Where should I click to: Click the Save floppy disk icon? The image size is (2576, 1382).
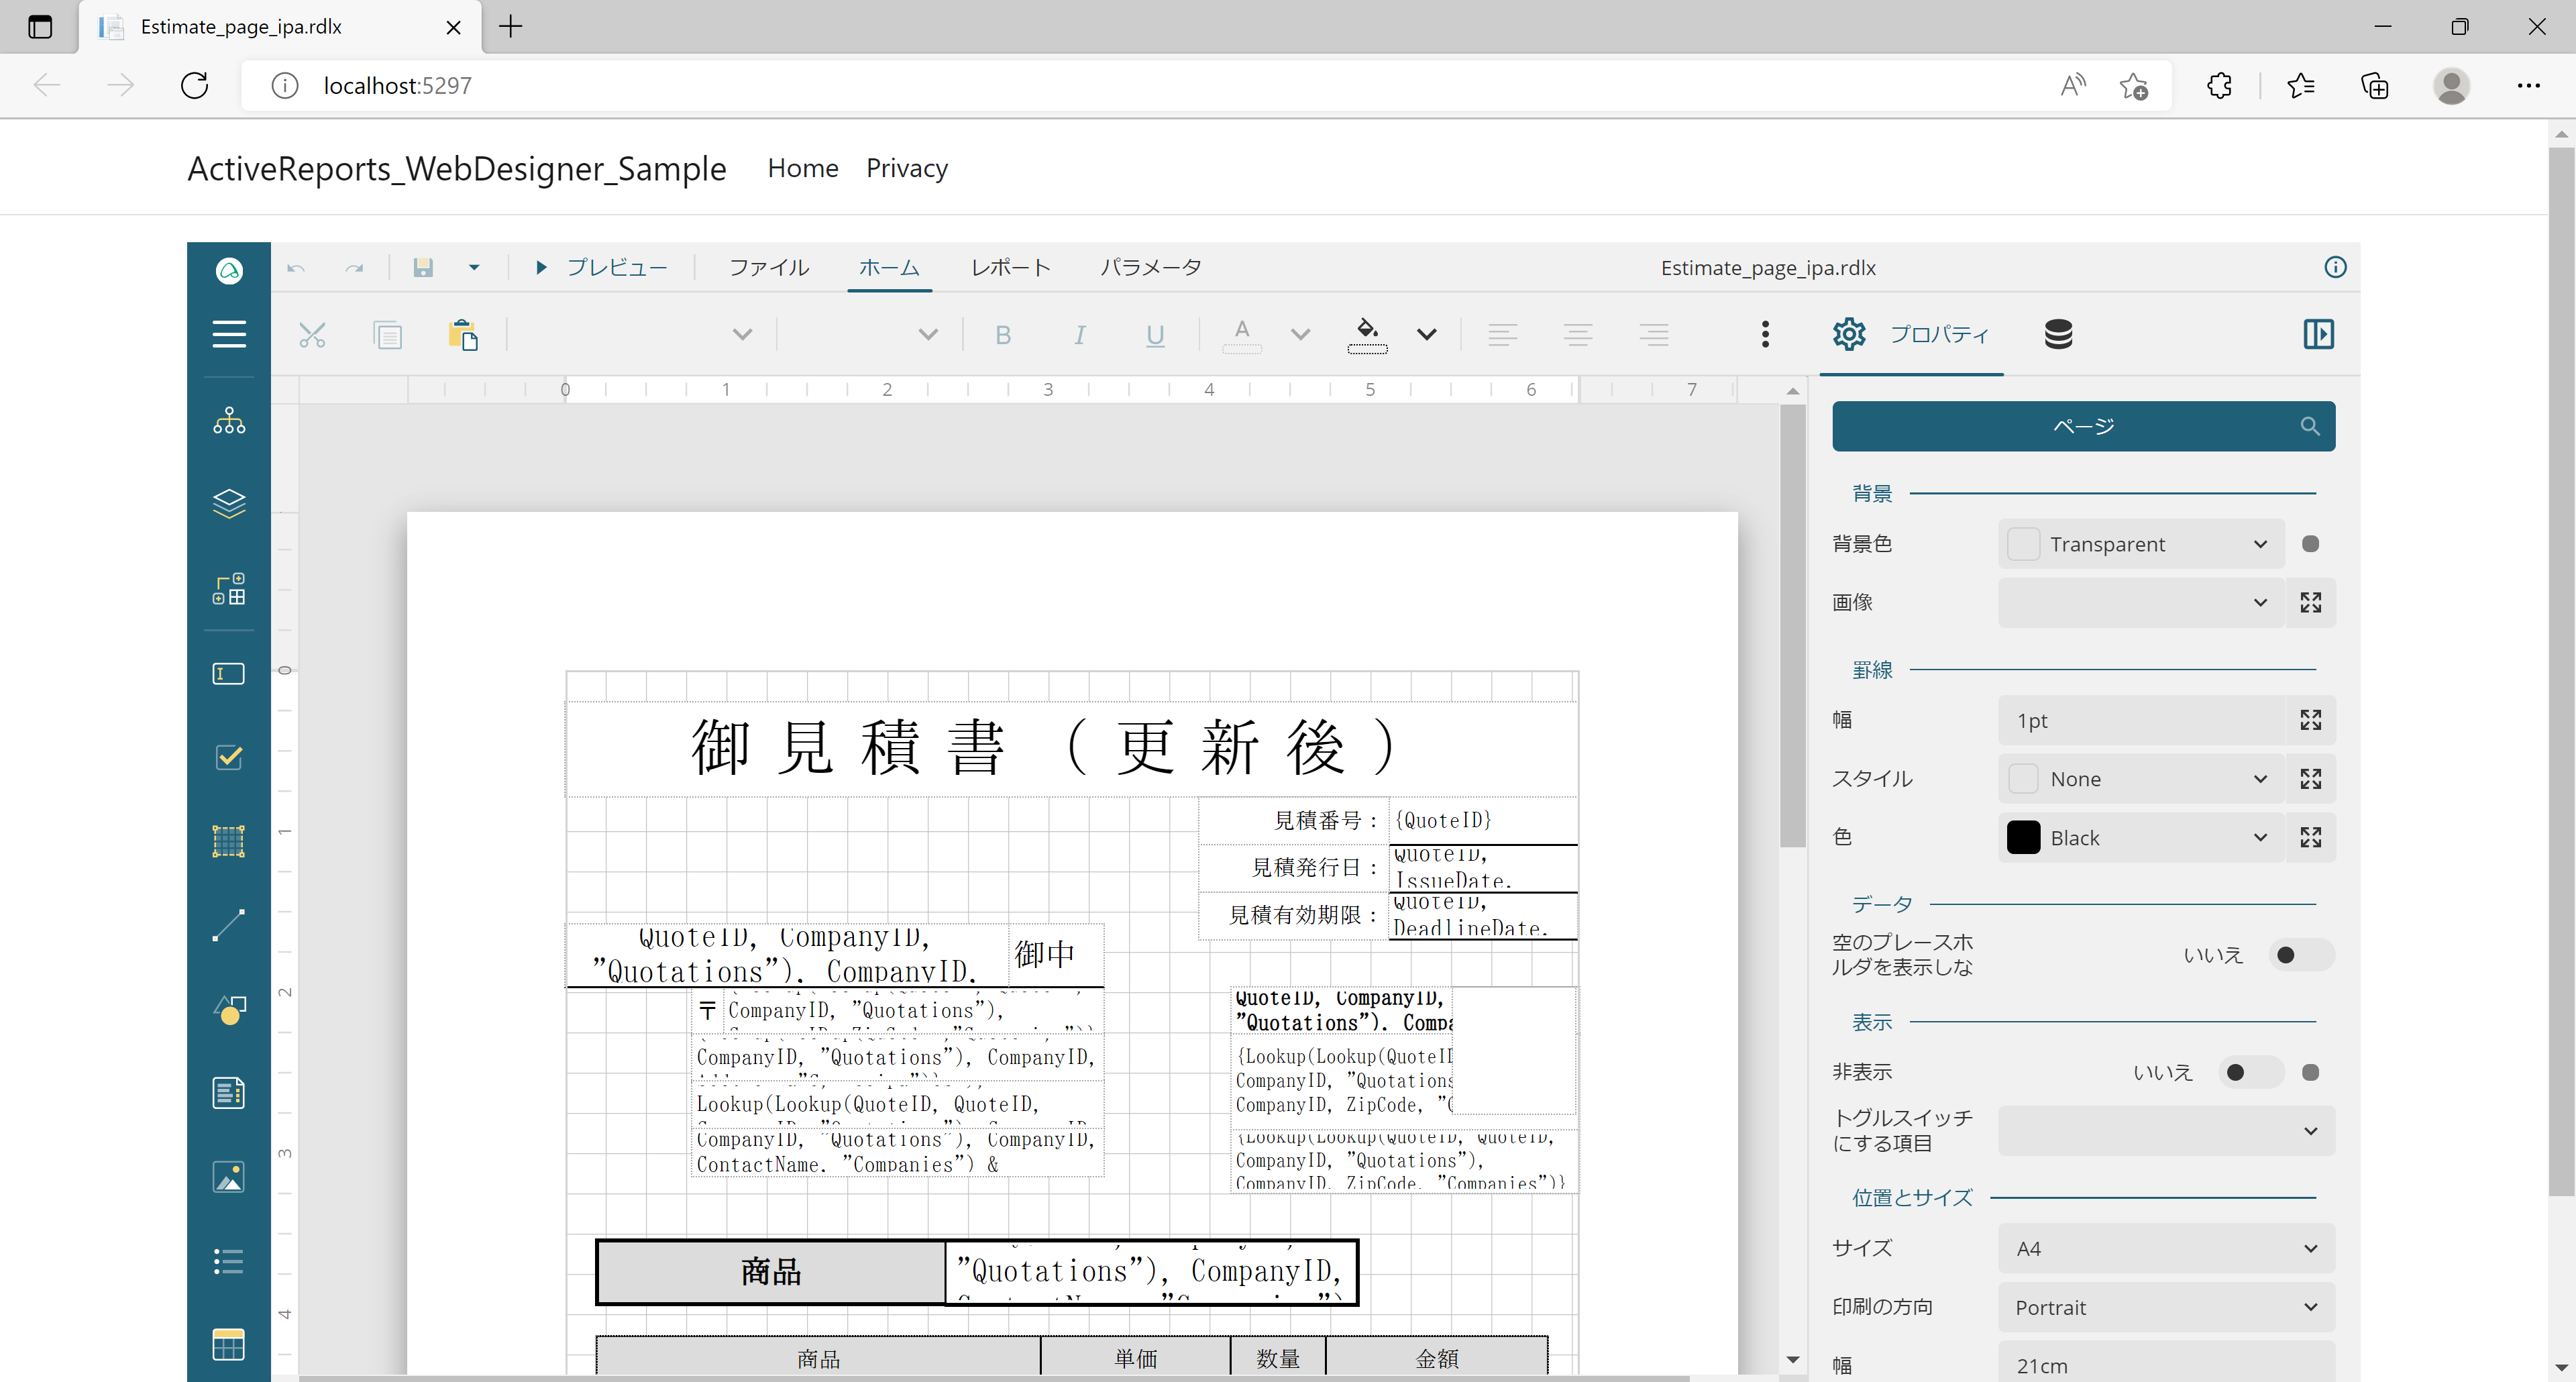point(423,267)
